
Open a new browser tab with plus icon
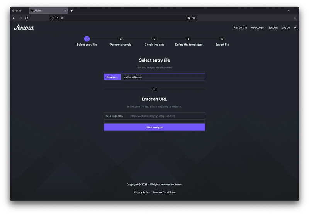tap(71, 10)
